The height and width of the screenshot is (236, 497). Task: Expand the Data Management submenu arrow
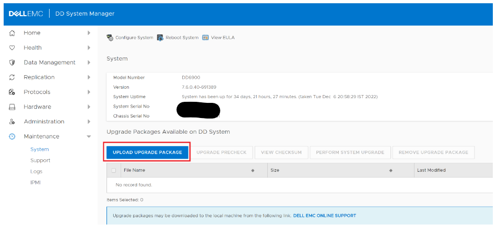[x=89, y=63]
